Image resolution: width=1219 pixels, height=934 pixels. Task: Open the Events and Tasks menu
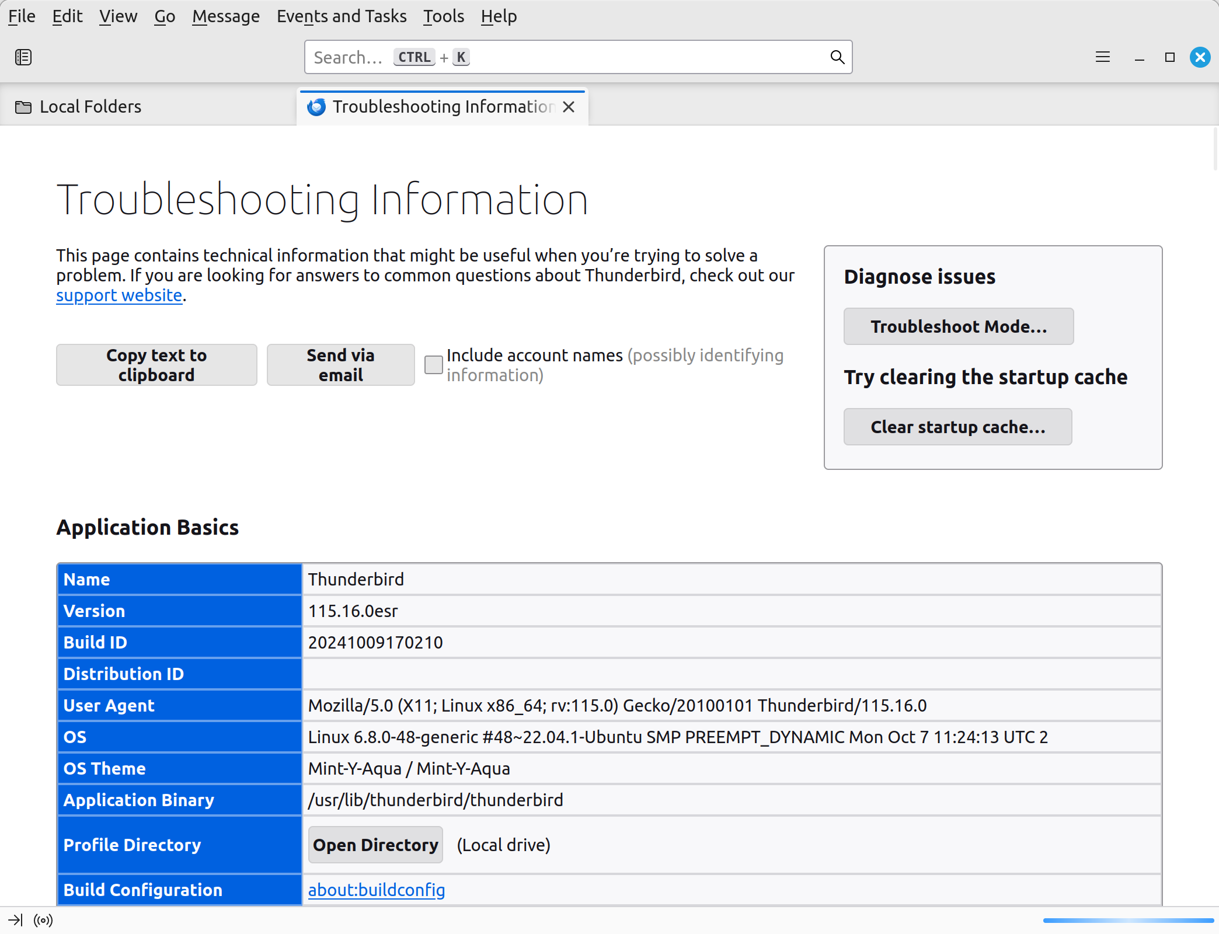point(342,16)
